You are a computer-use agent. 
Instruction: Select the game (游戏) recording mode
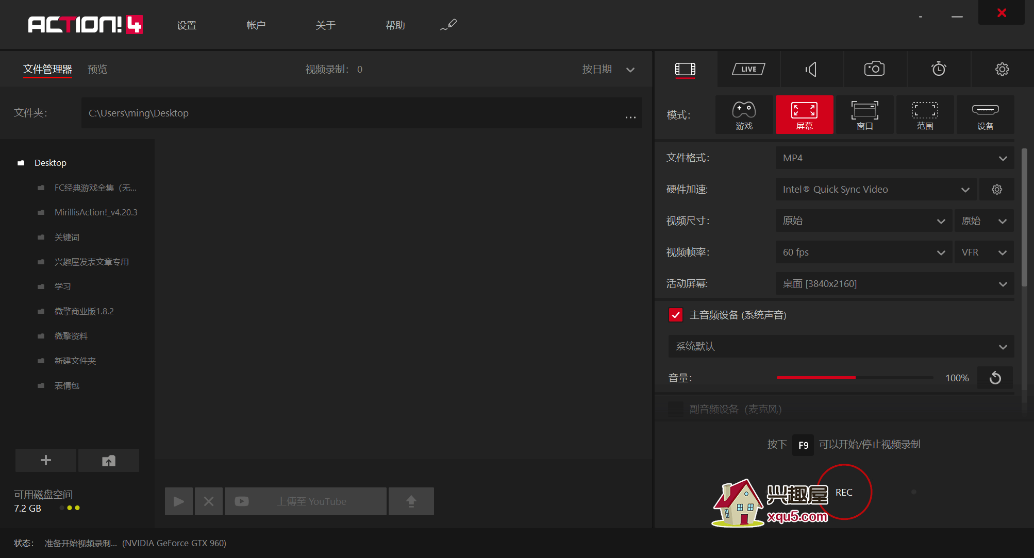tap(744, 115)
